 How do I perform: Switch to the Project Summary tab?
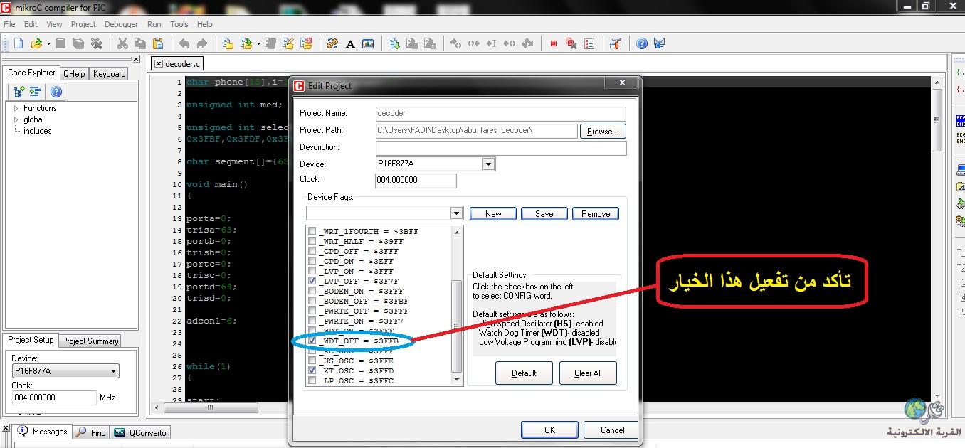click(90, 341)
